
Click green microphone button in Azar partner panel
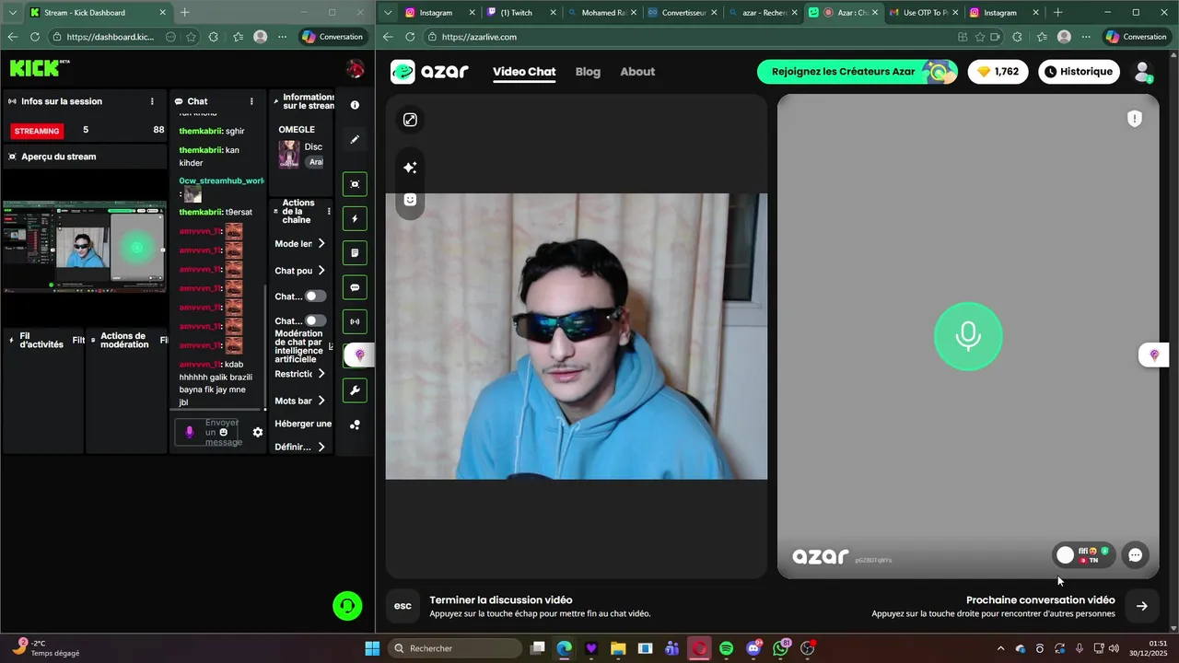[968, 336]
